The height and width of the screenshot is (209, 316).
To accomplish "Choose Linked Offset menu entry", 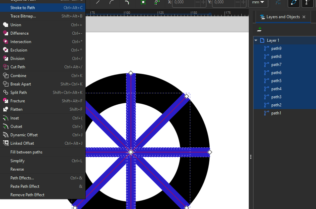I will click(43, 143).
